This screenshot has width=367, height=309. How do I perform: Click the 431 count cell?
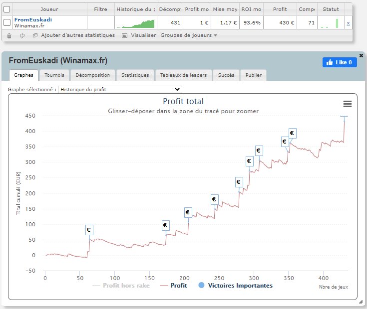pyautogui.click(x=170, y=22)
